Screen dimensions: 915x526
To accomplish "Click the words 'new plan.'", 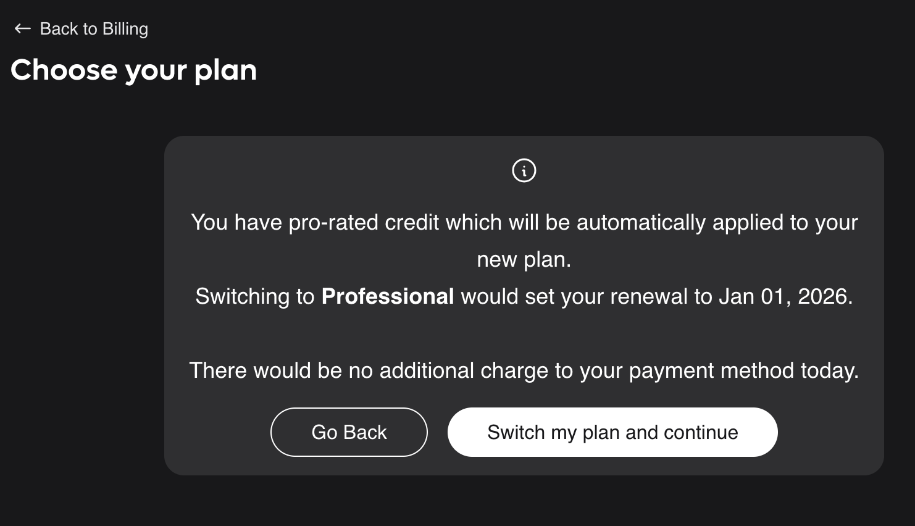I will tap(524, 259).
